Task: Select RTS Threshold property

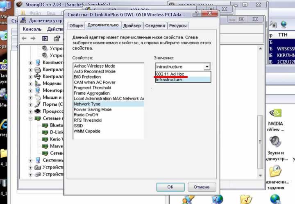Action: [88, 120]
